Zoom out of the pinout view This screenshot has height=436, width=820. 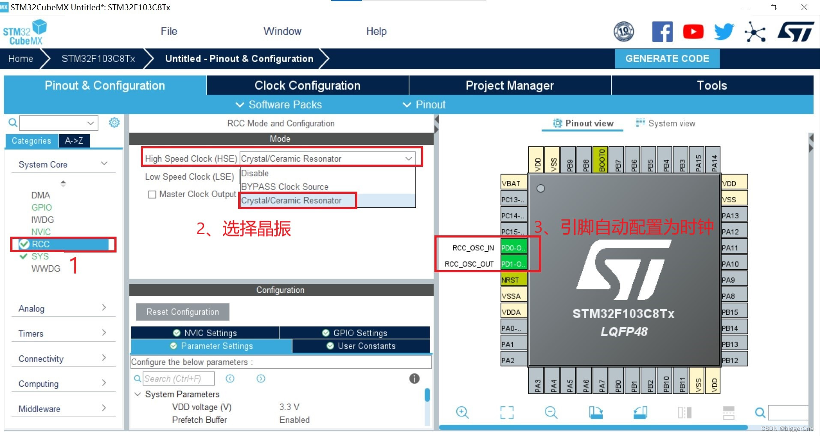click(x=551, y=412)
